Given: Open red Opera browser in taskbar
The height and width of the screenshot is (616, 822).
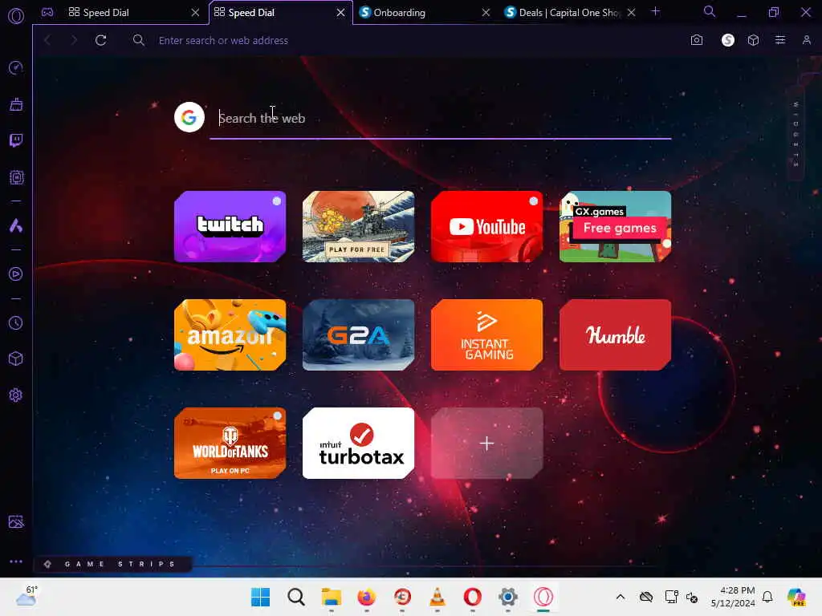Looking at the screenshot, I should 472,597.
